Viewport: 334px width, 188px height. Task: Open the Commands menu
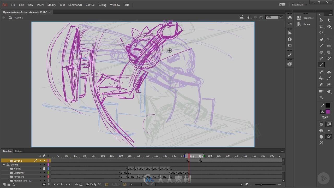pos(75,5)
